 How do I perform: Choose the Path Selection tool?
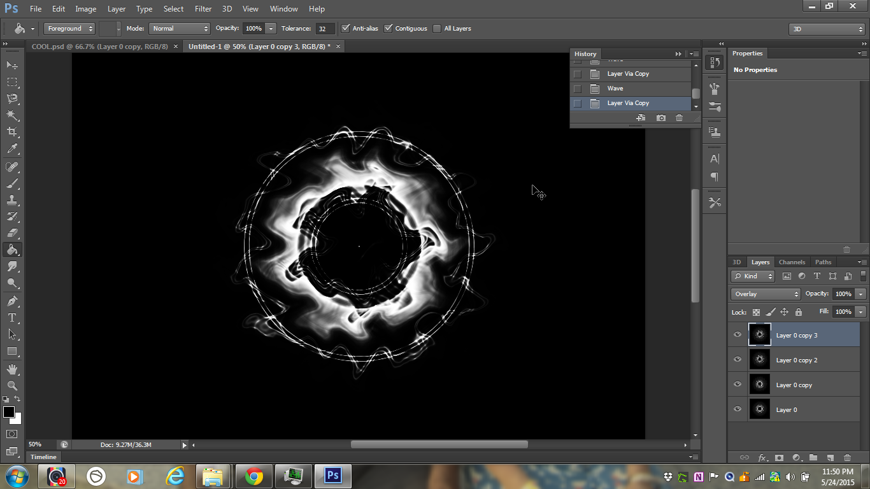(12, 334)
